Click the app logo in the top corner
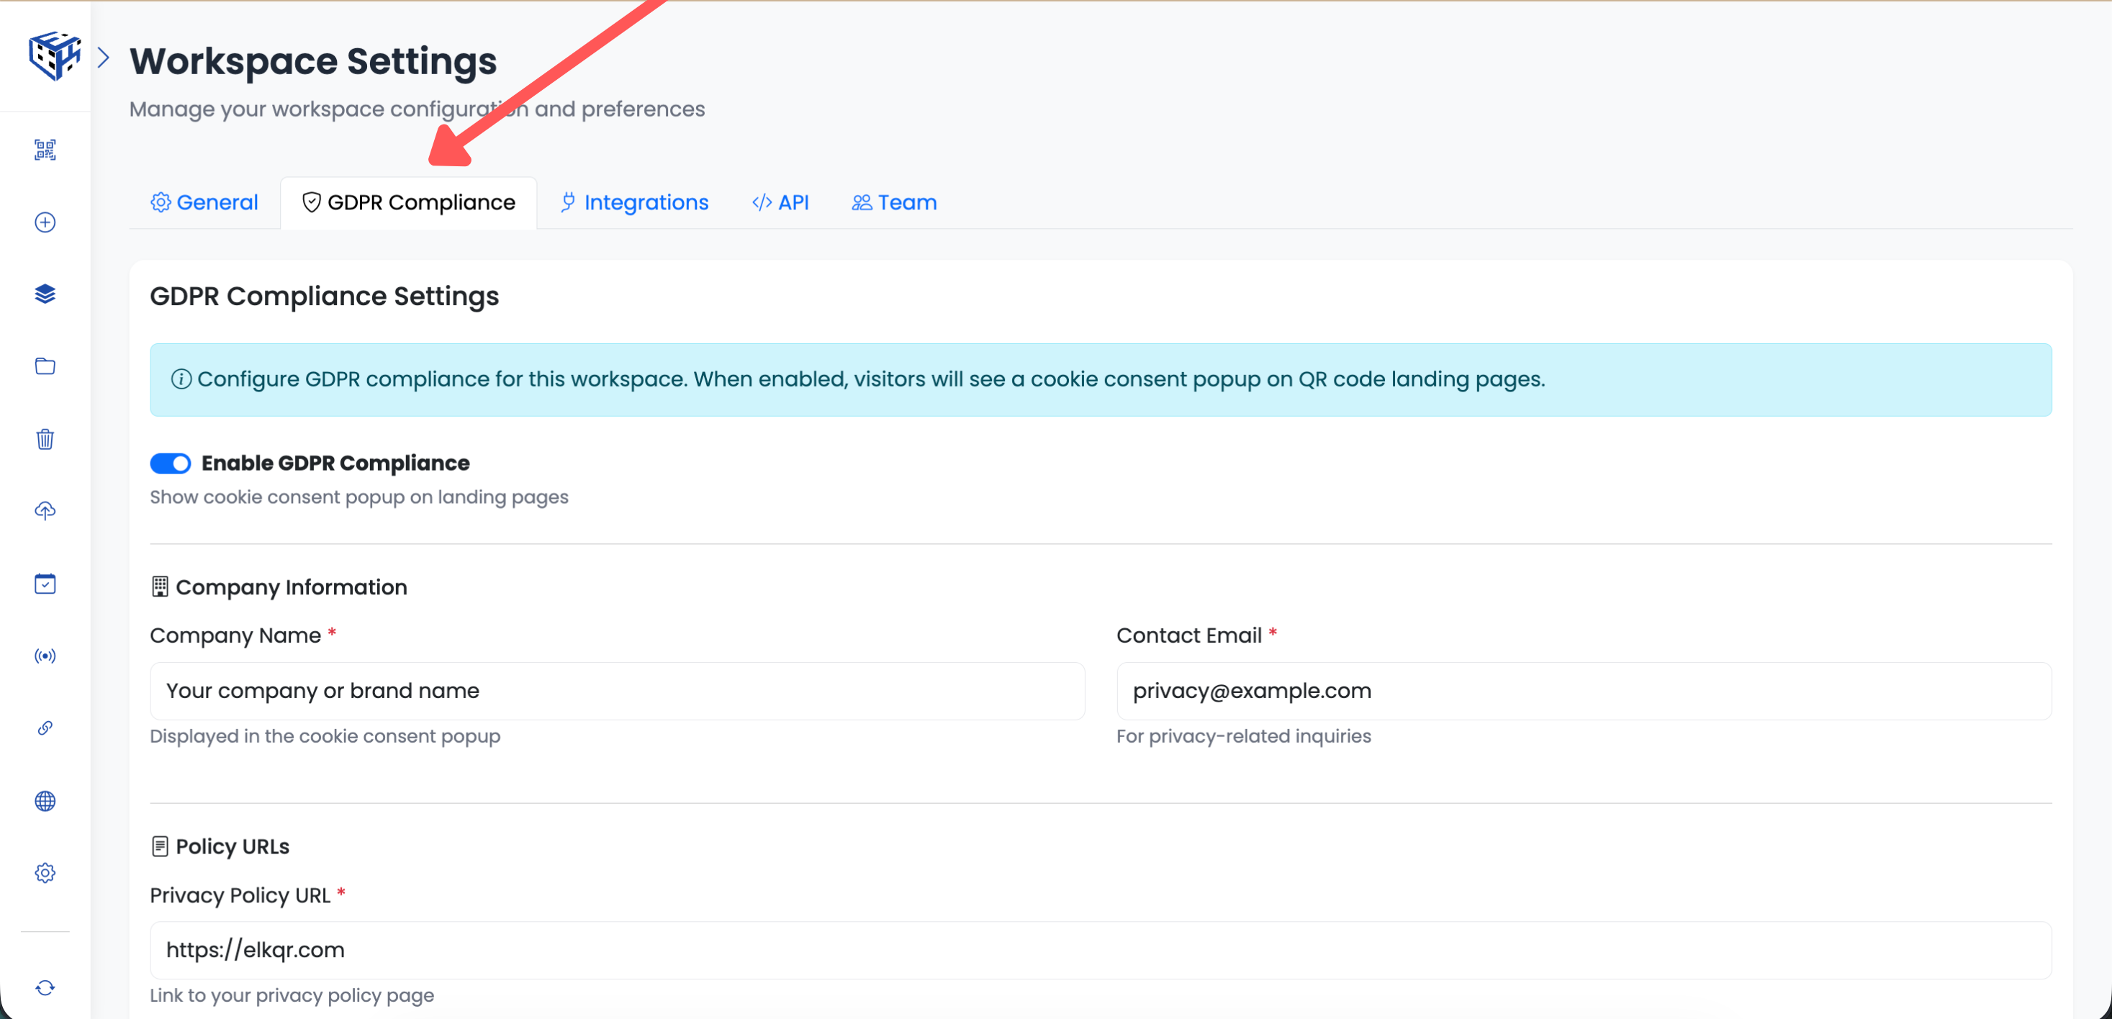Screen dimensions: 2112x1019 point(54,55)
